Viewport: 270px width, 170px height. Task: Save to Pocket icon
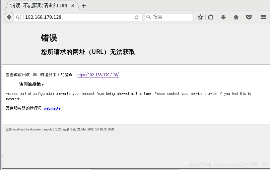(249, 17)
